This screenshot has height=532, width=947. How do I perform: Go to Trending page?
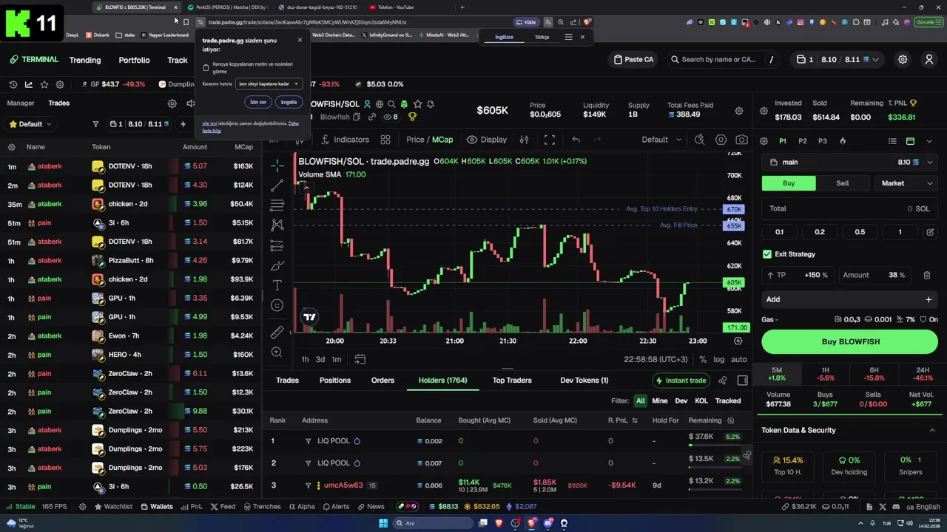[x=85, y=60]
